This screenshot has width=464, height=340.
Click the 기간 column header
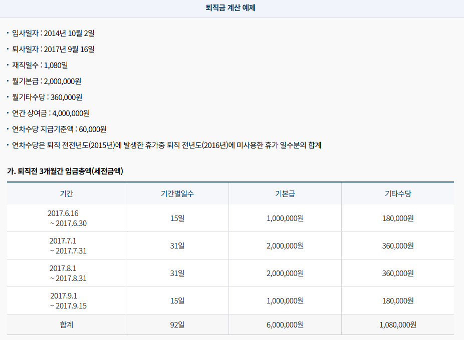pos(67,193)
